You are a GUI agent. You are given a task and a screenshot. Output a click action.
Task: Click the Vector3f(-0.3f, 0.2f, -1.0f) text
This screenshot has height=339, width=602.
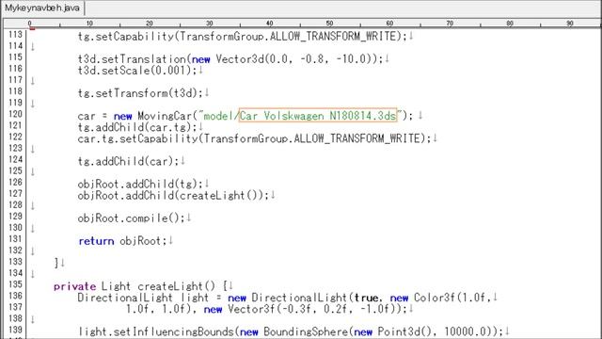coord(314,309)
